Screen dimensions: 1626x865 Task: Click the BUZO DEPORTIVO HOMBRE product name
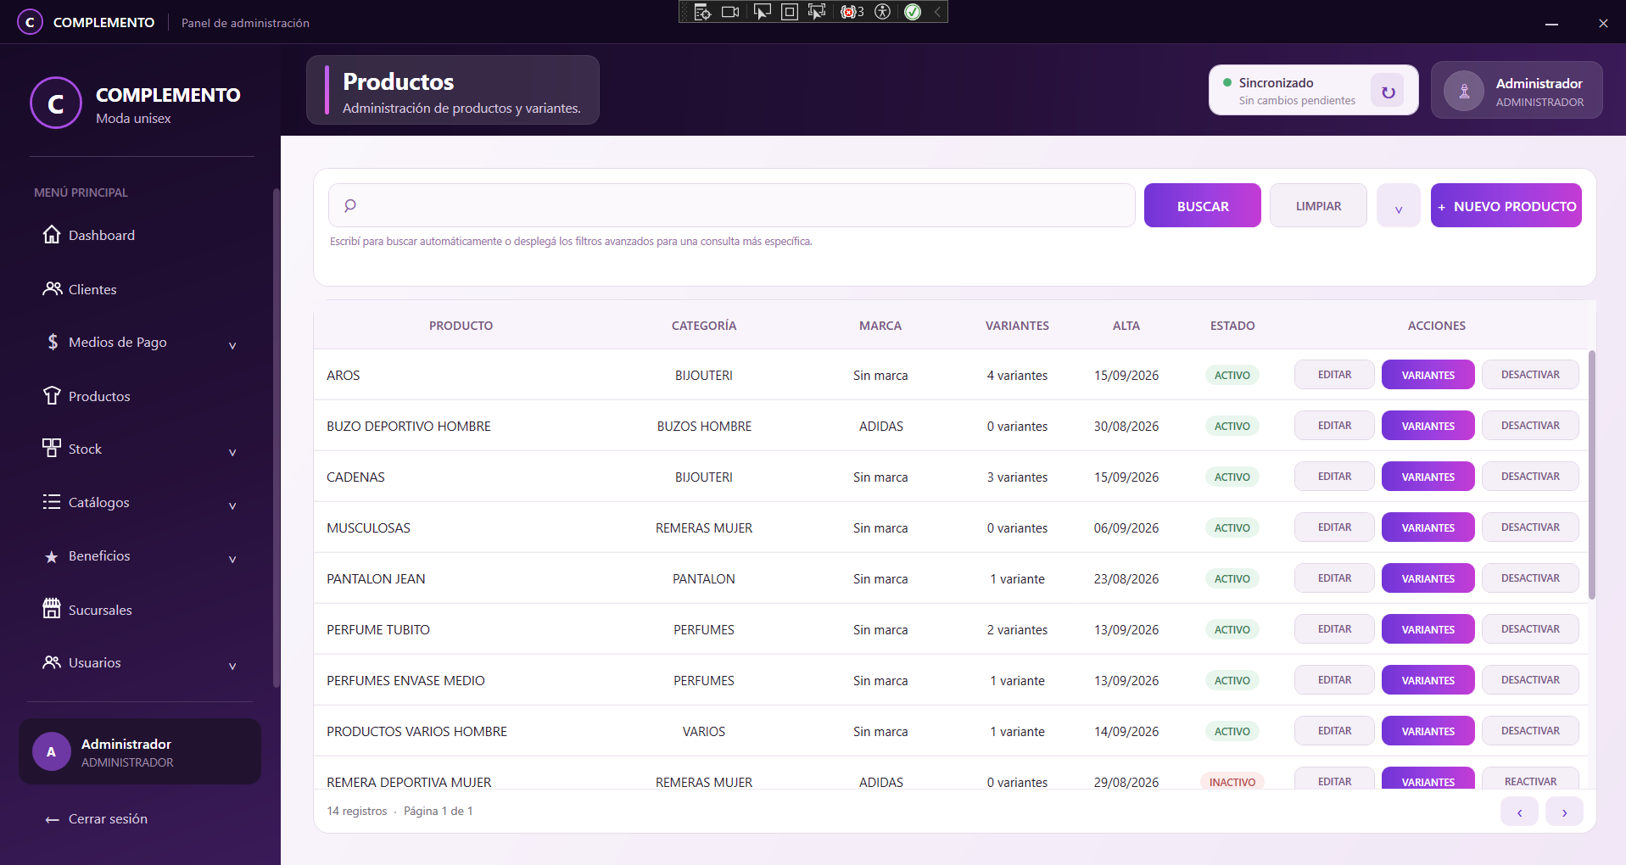point(409,426)
